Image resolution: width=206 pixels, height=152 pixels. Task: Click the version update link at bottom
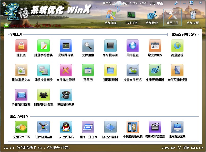pos(37,148)
